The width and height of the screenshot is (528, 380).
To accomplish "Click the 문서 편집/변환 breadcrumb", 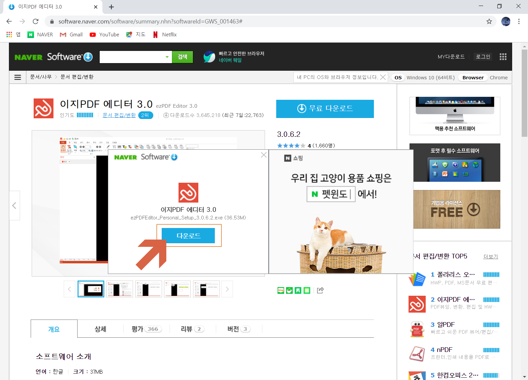I will 77,77.
